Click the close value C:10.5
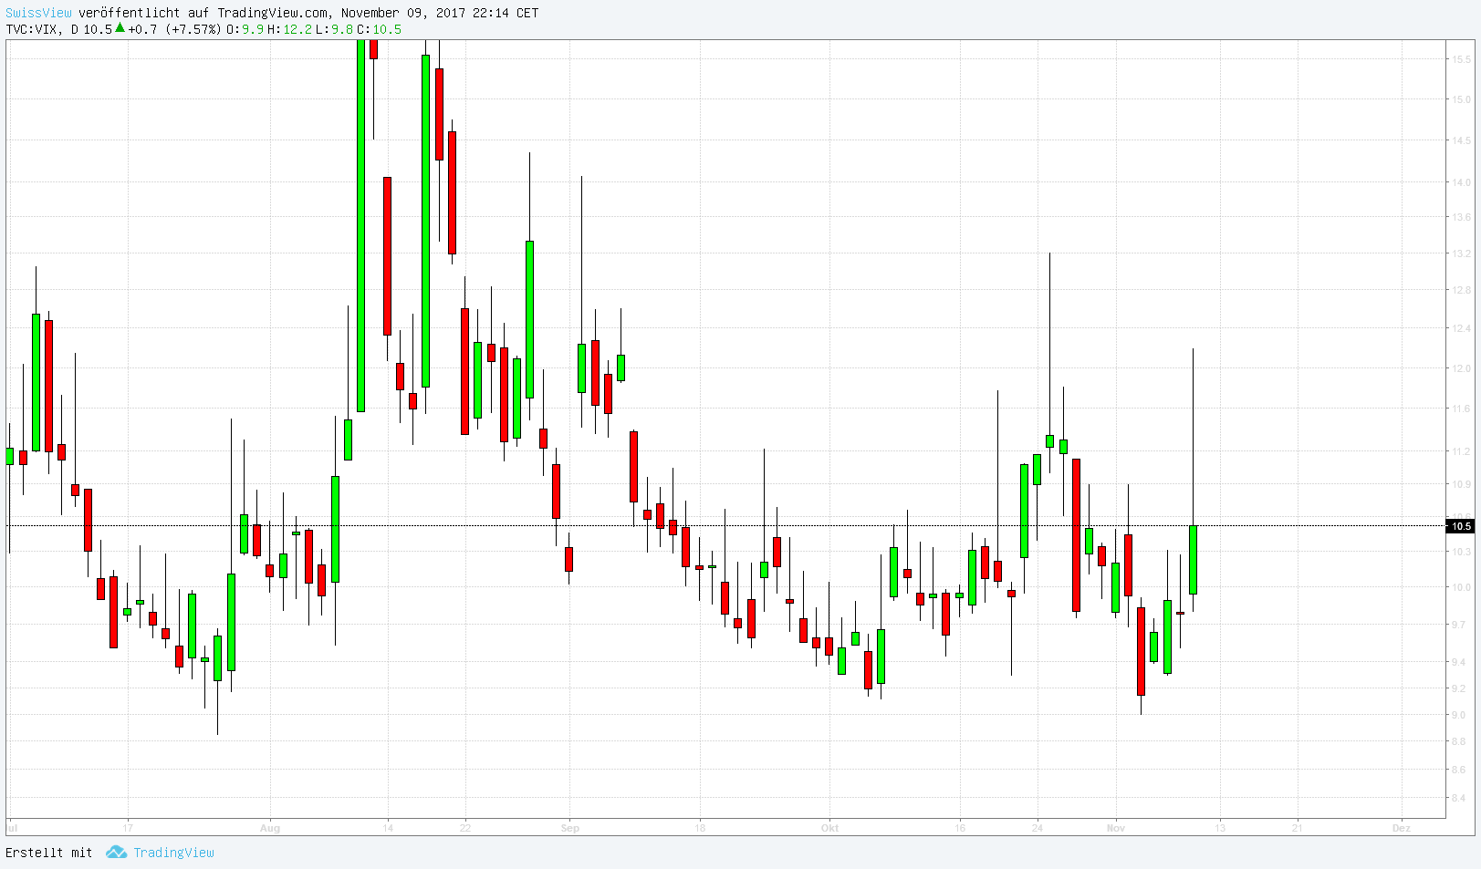The width and height of the screenshot is (1481, 869). [379, 29]
